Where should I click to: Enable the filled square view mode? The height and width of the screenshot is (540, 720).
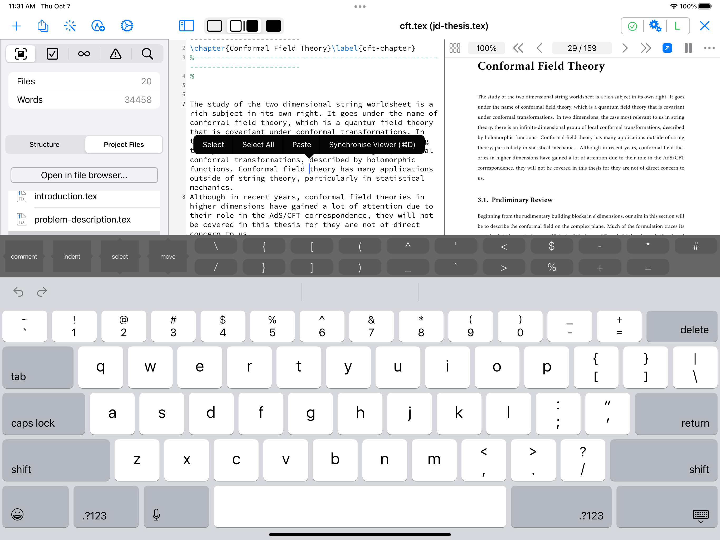(273, 26)
